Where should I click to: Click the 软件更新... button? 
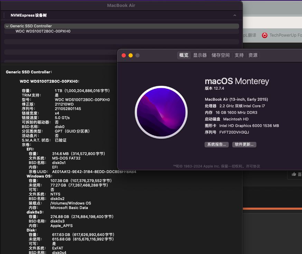[x=244, y=144]
